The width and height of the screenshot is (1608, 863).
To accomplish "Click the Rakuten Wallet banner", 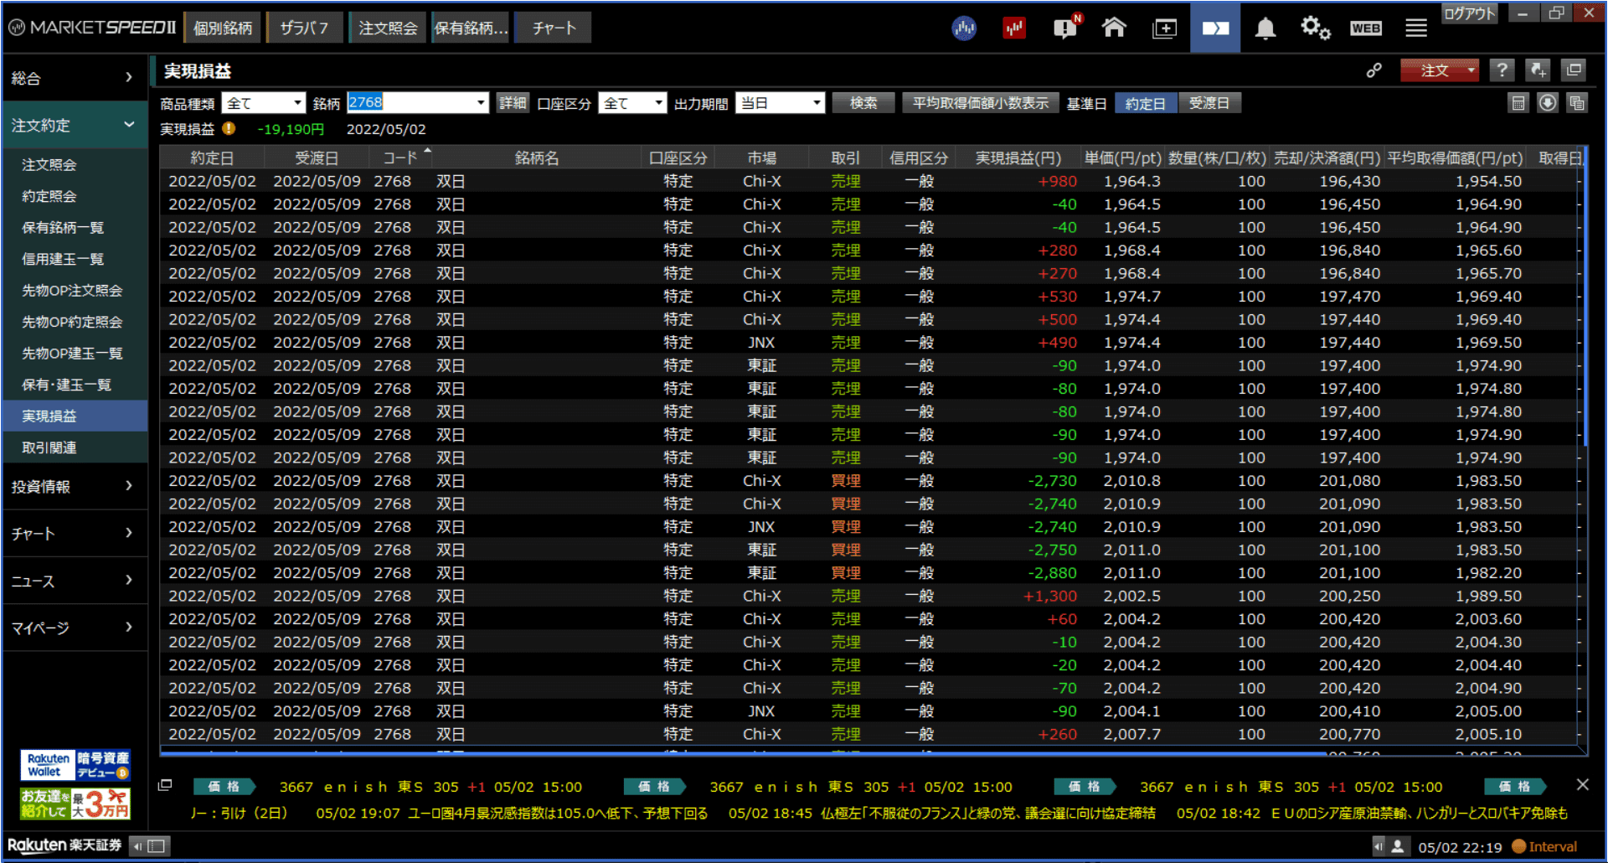I will (75, 765).
